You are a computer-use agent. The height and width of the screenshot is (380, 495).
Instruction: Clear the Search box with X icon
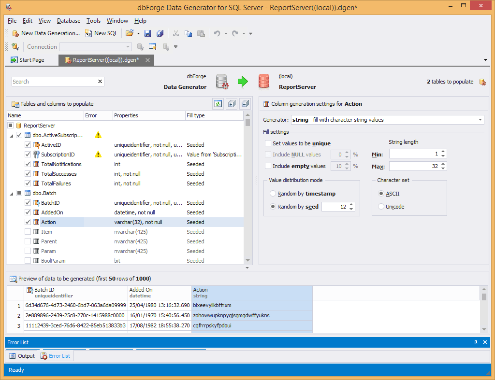100,82
